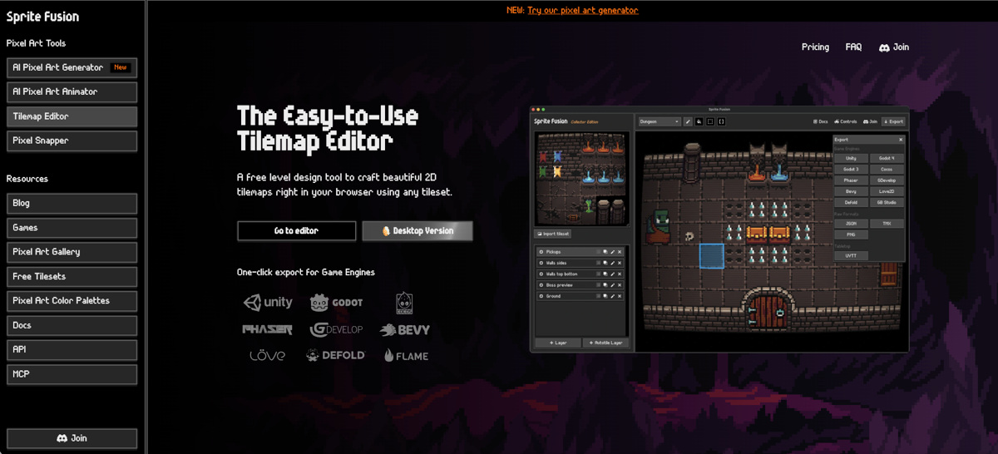Open the Godot engine logo
Screen dimensions: 998x454
pyautogui.click(x=336, y=303)
